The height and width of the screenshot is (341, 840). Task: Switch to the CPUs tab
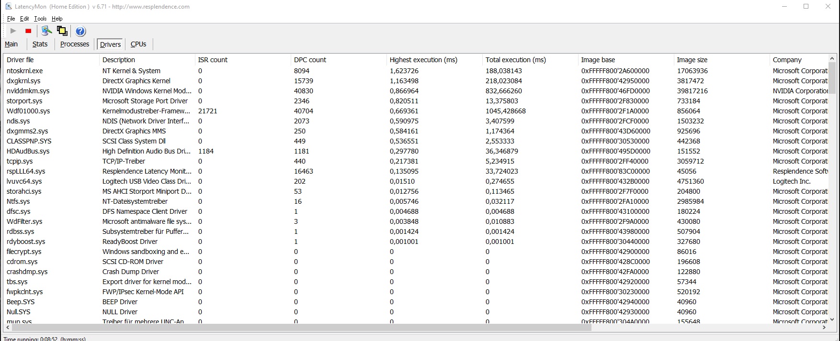coord(138,44)
